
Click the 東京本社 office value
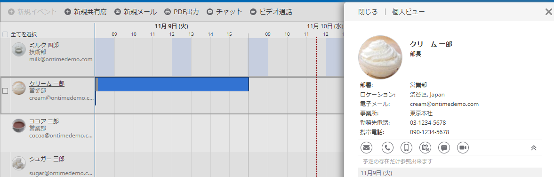(x=421, y=113)
